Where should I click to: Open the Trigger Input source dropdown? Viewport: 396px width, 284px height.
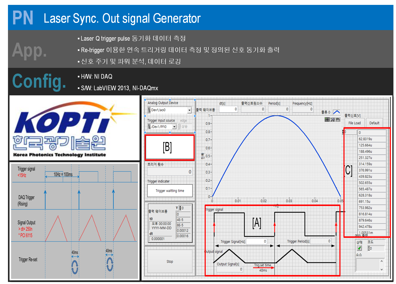[x=174, y=127]
